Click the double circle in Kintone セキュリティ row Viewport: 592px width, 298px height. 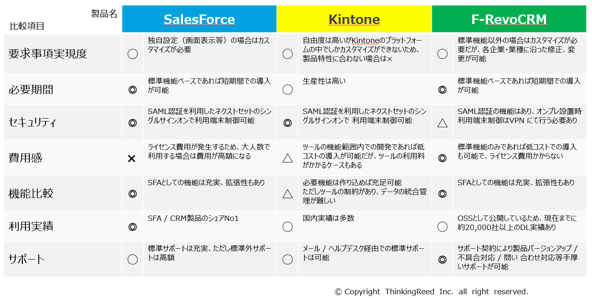[287, 123]
